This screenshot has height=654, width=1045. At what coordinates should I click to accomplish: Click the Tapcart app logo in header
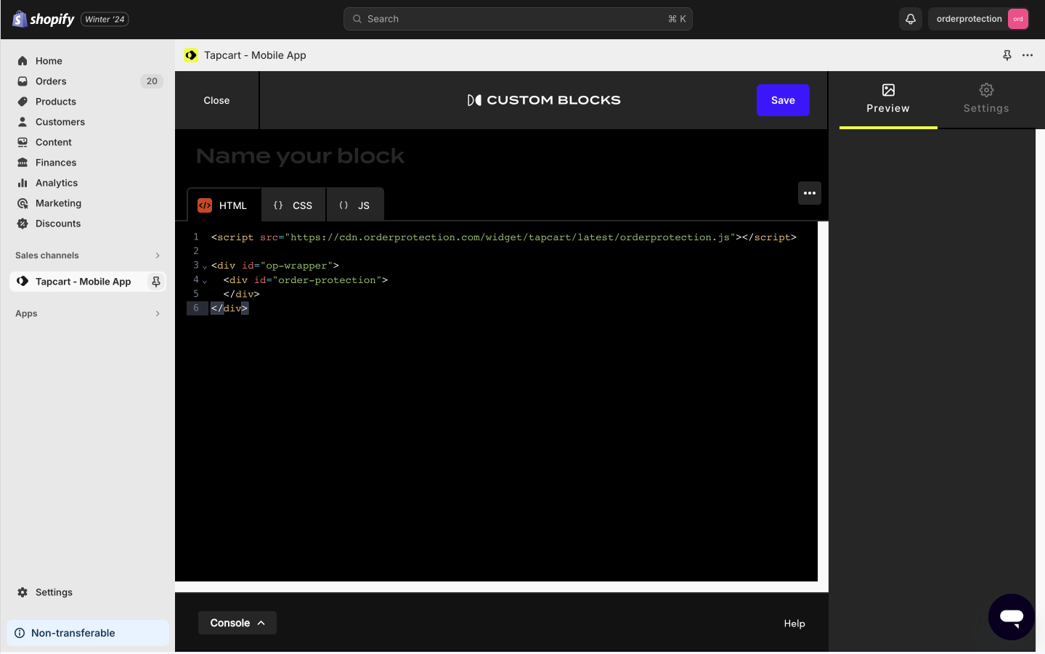pyautogui.click(x=191, y=55)
